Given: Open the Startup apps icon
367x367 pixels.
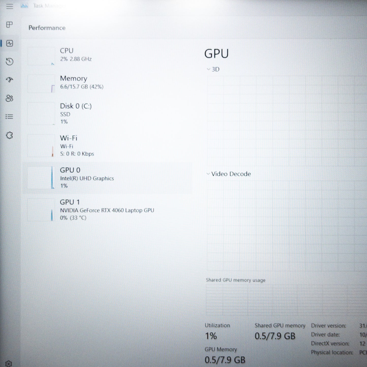Looking at the screenshot, I should tap(10, 80).
